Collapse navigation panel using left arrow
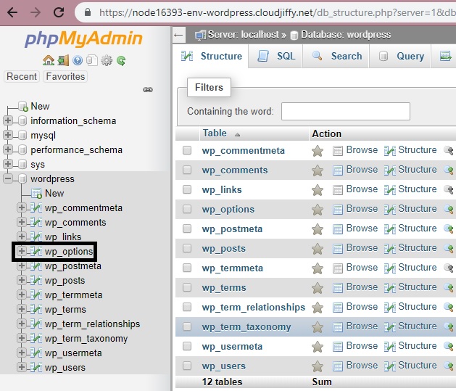Viewport: 456px width, 391px height. (x=178, y=36)
